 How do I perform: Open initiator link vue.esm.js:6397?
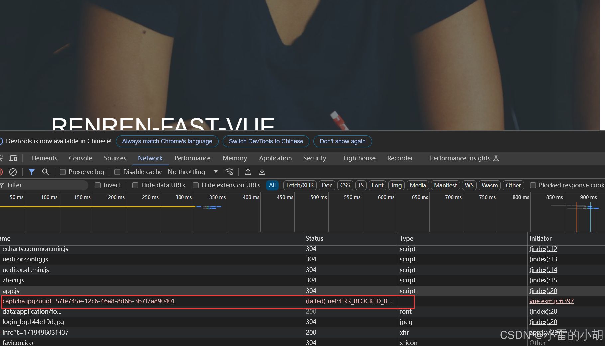coord(551,301)
